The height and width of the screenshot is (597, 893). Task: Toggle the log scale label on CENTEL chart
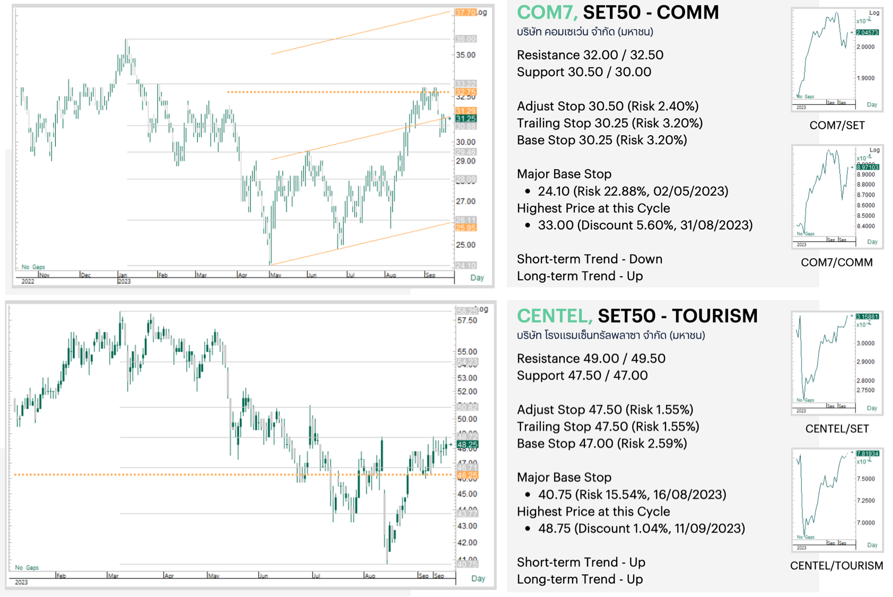pos(483,309)
